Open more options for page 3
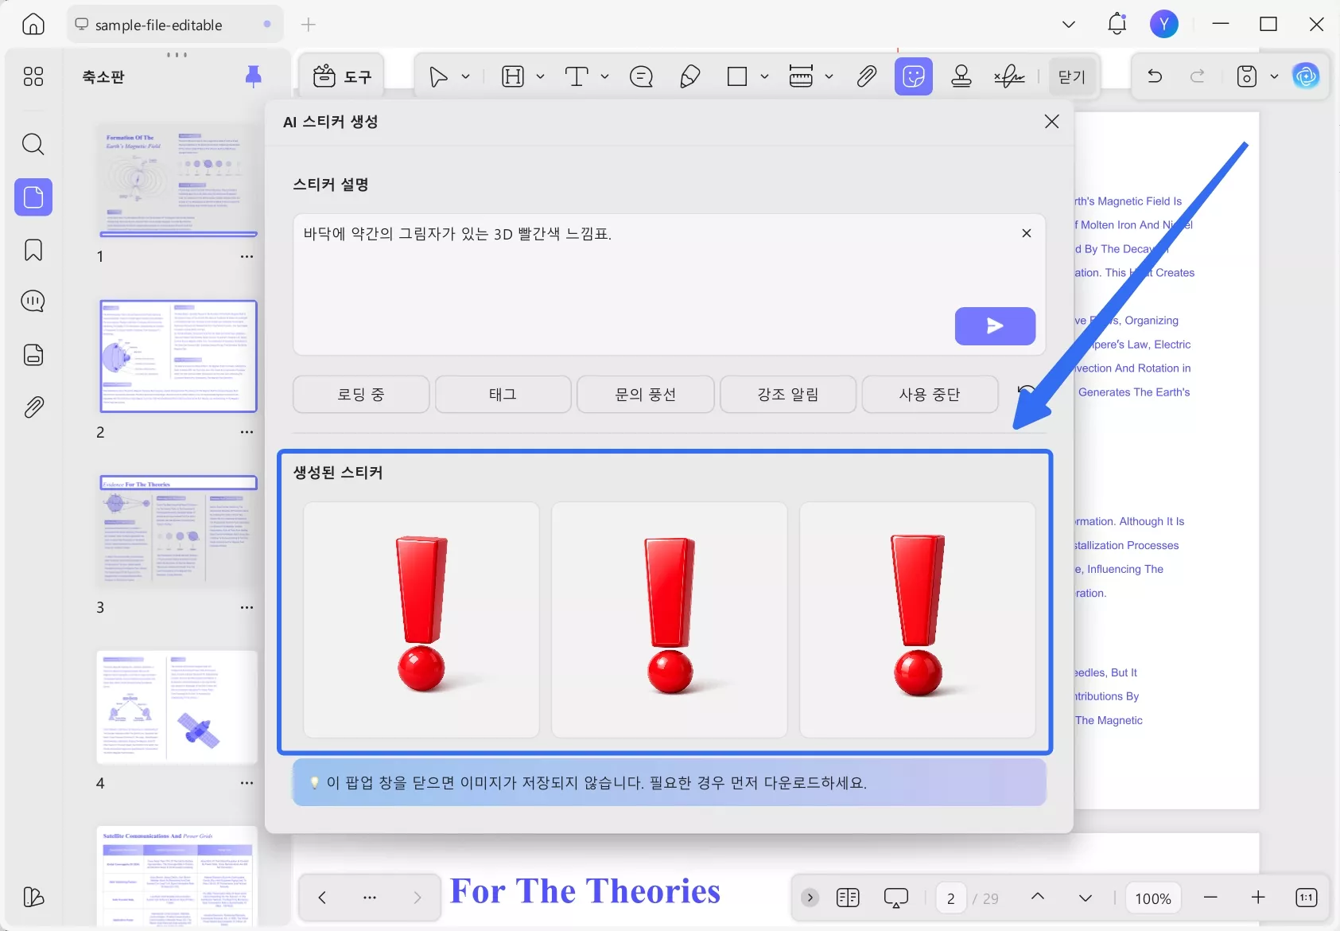 click(247, 607)
